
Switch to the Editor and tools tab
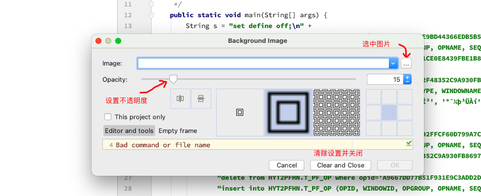coord(129,131)
